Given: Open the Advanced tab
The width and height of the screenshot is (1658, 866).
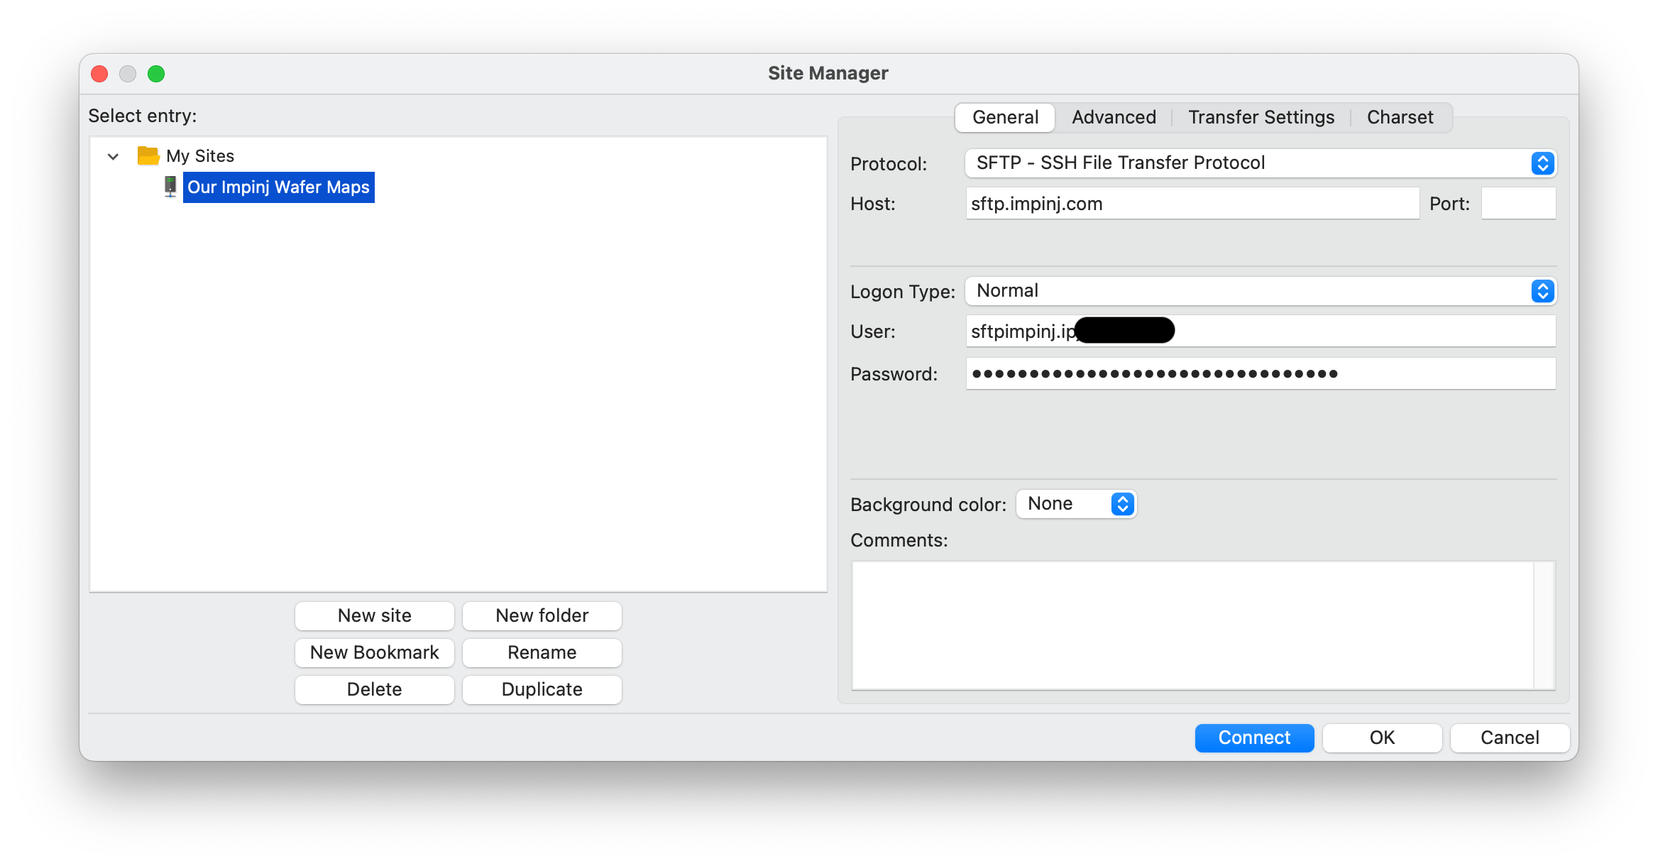Looking at the screenshot, I should tap(1114, 117).
